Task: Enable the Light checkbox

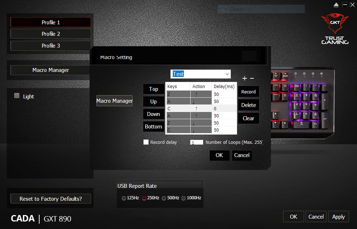Action: click(x=17, y=96)
